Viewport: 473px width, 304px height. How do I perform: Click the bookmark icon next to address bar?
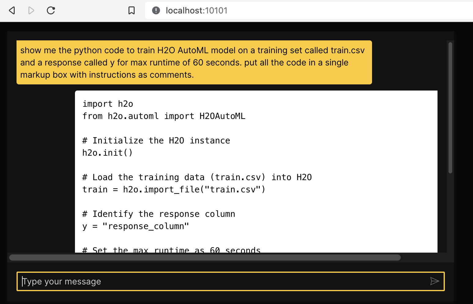click(x=131, y=10)
